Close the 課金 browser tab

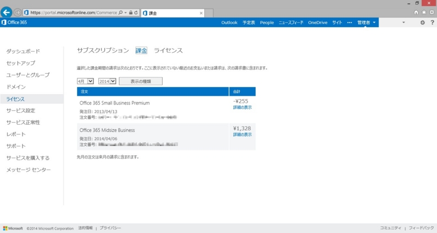pos(201,13)
